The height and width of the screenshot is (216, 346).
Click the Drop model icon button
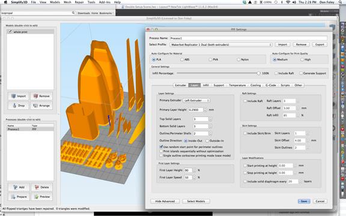coord(19,106)
